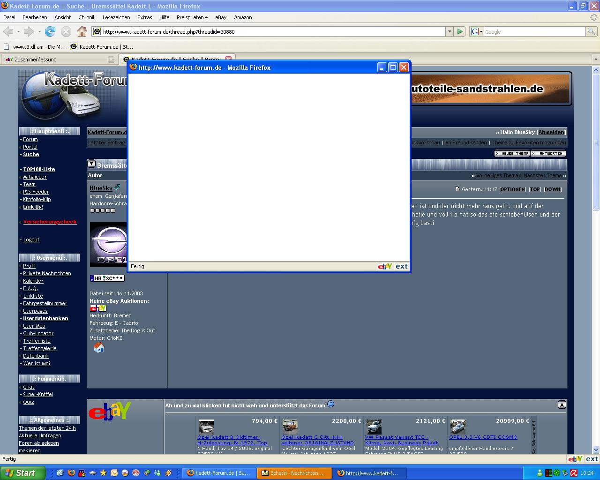Click the ext icon in popup status bar
The image size is (600, 480).
pyautogui.click(x=402, y=266)
